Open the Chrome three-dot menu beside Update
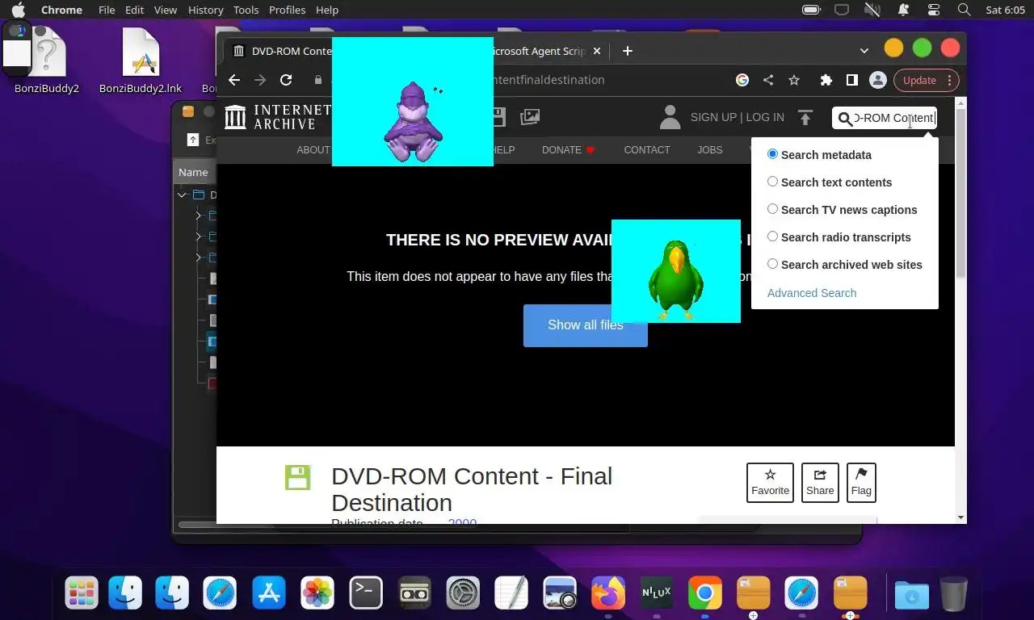Image resolution: width=1034 pixels, height=620 pixels. [949, 80]
